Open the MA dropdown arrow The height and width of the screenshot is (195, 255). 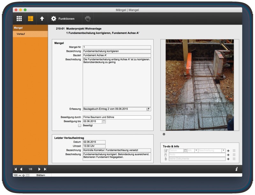[196, 151]
